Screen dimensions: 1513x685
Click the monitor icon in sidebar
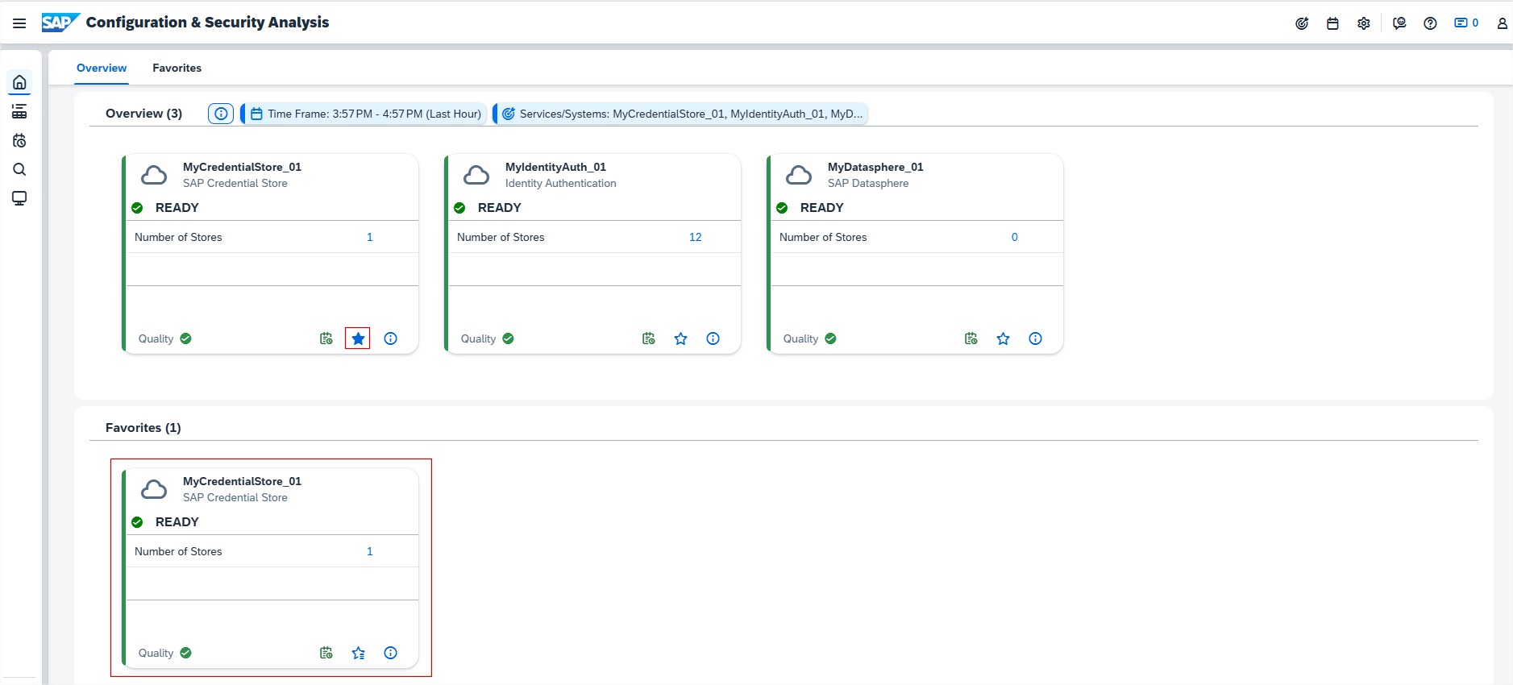tap(19, 198)
